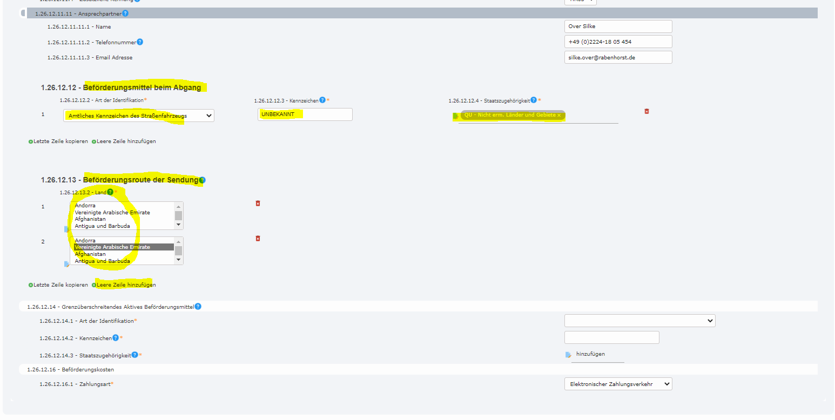Open the Amtliches Kennzeichen des Straßenfahrzeugs dropdown
835x420 pixels.
point(139,116)
